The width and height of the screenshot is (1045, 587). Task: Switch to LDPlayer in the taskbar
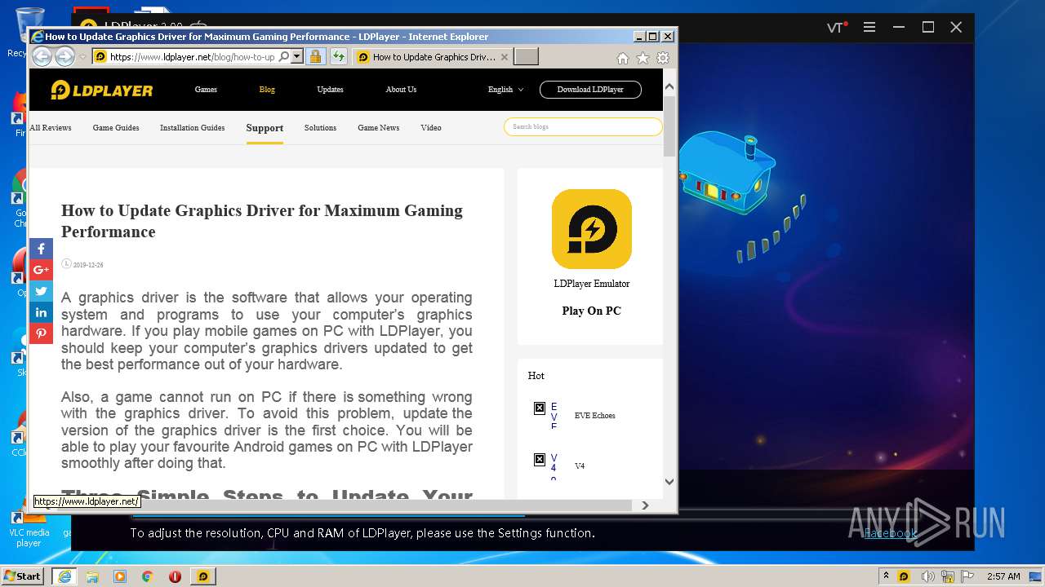[203, 576]
